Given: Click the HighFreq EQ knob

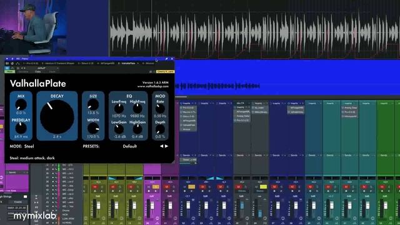Looking at the screenshot, I should (137, 109).
